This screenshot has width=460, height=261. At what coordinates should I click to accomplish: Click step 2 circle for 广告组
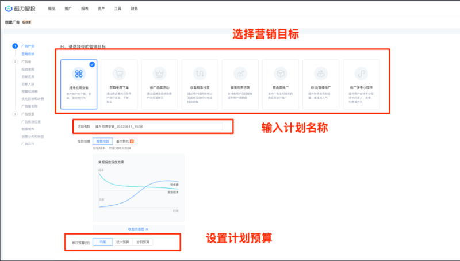15,62
